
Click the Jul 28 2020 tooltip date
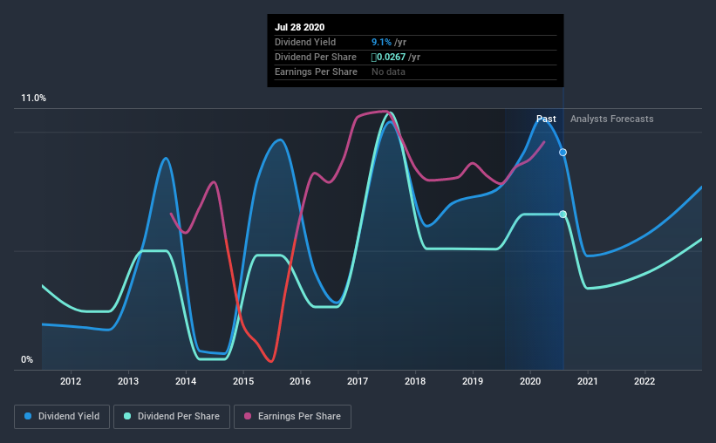[299, 27]
